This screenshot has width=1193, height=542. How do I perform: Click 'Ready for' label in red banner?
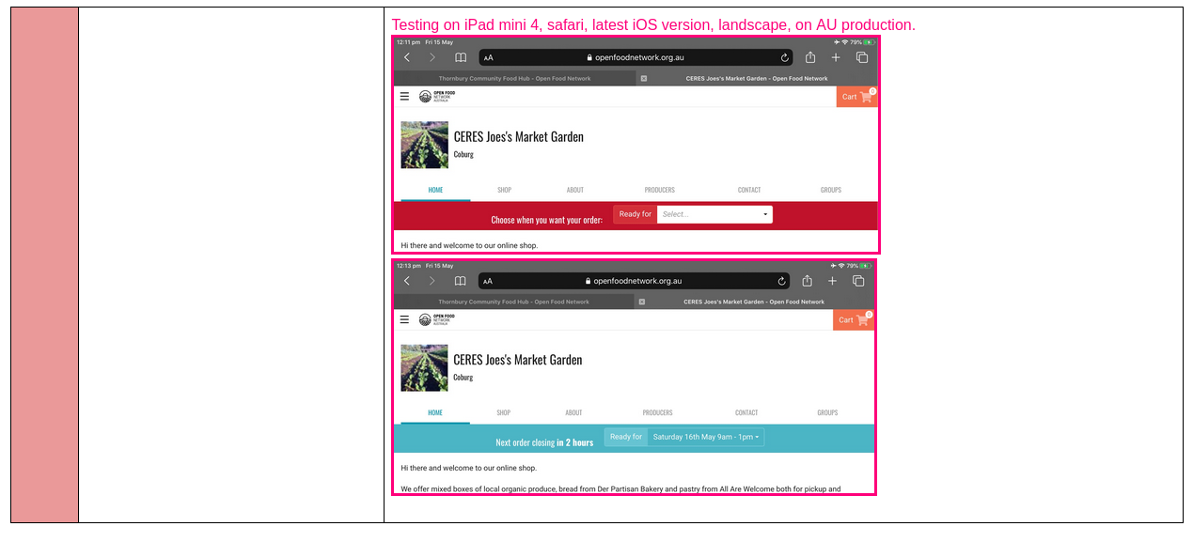click(x=636, y=214)
